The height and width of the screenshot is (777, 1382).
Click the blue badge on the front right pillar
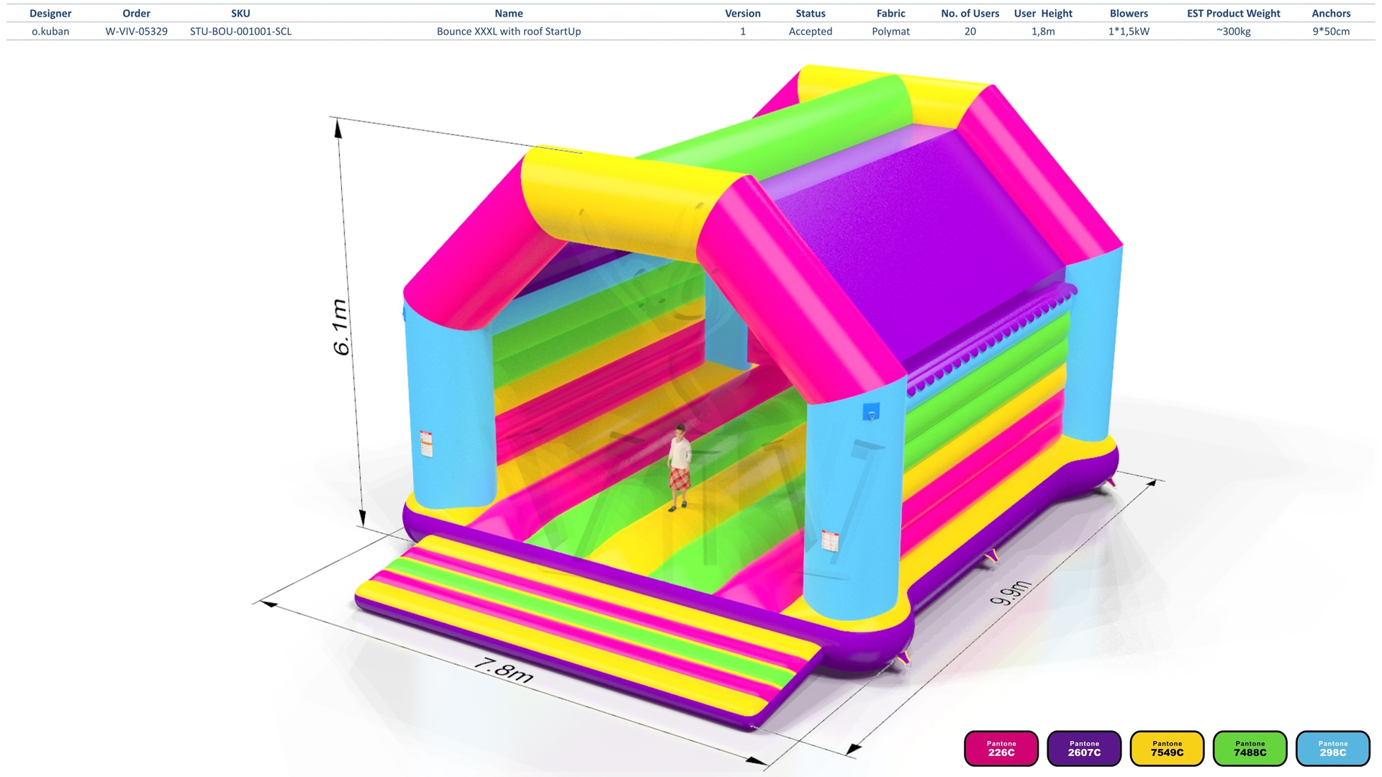[871, 412]
